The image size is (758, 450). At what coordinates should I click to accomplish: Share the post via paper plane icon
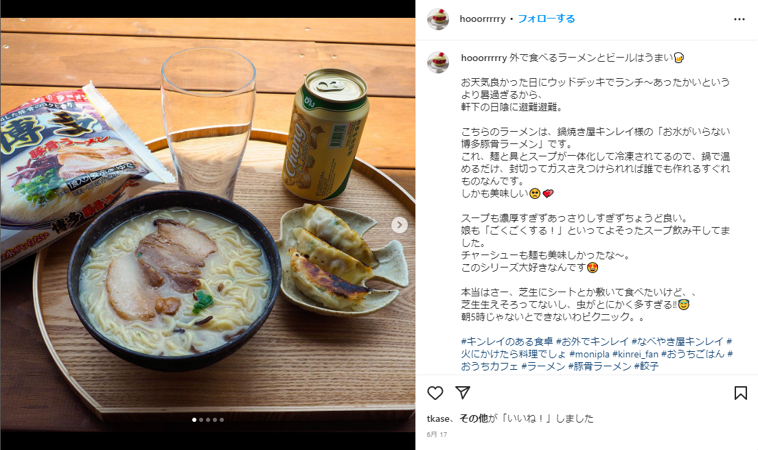pos(463,392)
